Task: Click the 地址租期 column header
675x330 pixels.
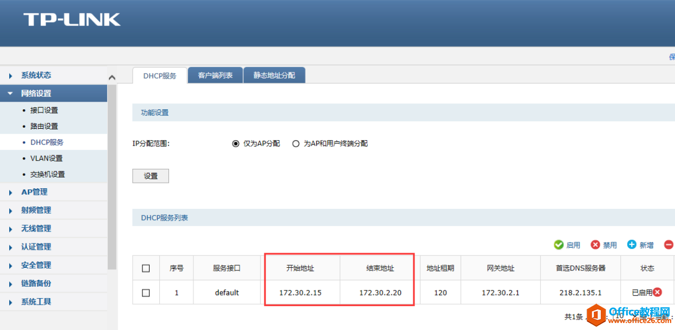Action: point(440,268)
